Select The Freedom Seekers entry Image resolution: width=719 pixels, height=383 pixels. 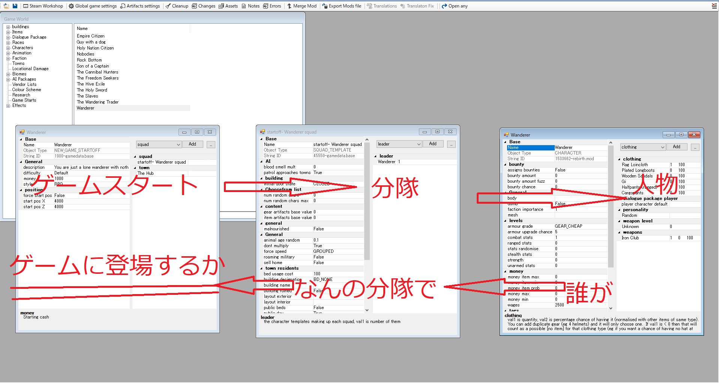click(98, 78)
